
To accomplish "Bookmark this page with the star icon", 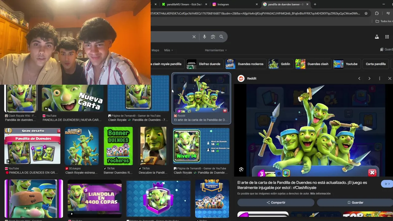I will (x=366, y=14).
